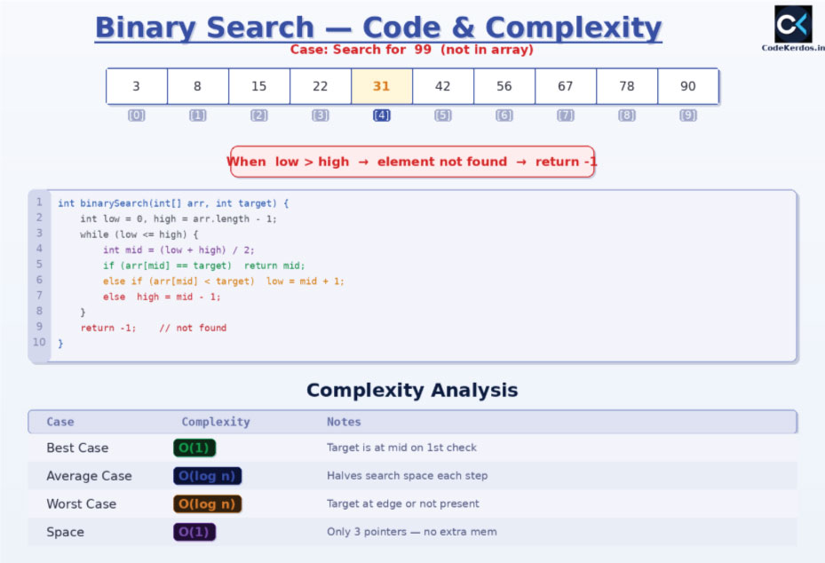Click the green O(1) Best Case badge
The height and width of the screenshot is (563, 825).
(194, 448)
